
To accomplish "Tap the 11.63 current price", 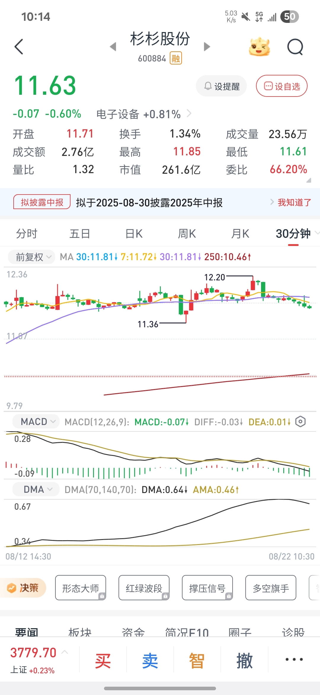I will [x=45, y=86].
